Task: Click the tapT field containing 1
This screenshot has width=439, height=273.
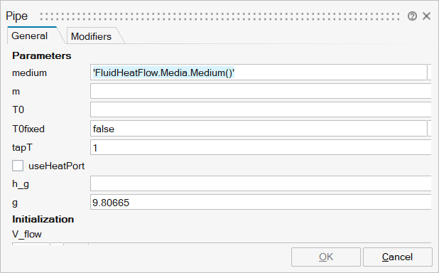Action: (x=261, y=147)
